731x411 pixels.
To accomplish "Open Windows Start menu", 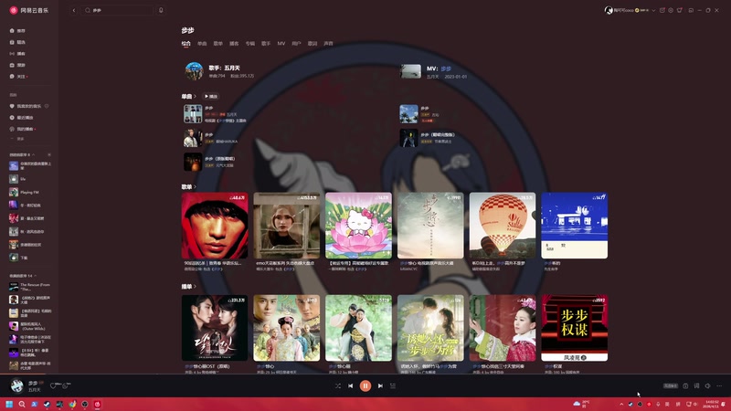I will click(9, 404).
